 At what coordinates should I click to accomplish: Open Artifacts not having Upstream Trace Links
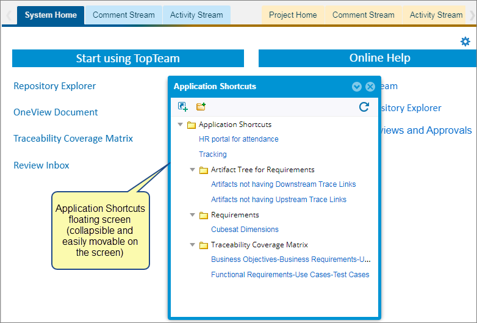[x=279, y=200]
